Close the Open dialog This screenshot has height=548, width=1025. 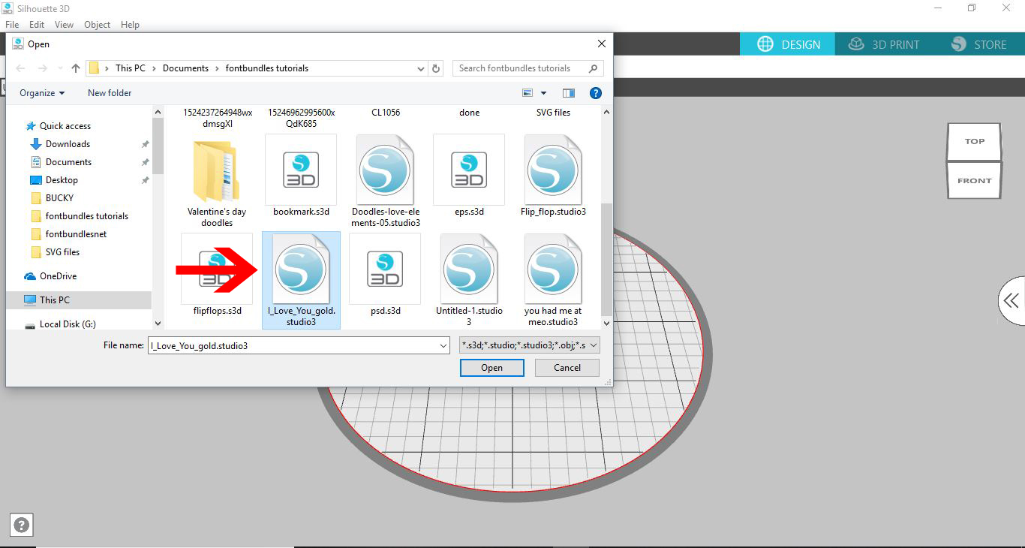click(601, 44)
